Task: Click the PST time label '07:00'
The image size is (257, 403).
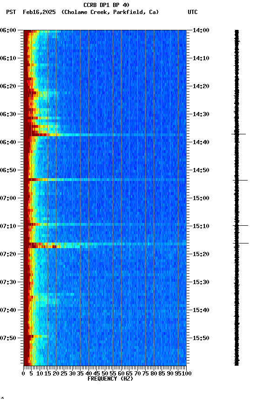Action: [8, 198]
